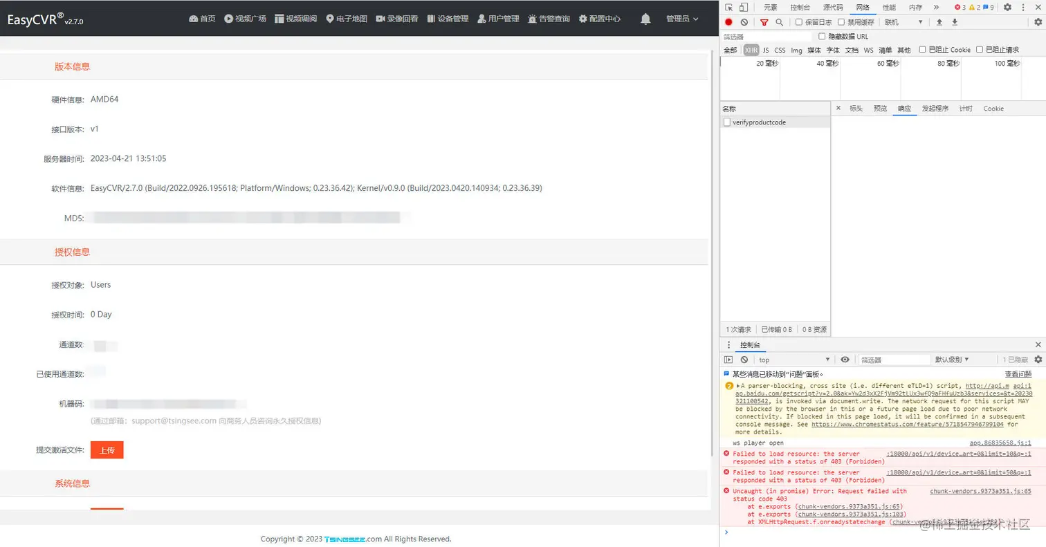Switch to 性能 Performance tab

tap(889, 7)
